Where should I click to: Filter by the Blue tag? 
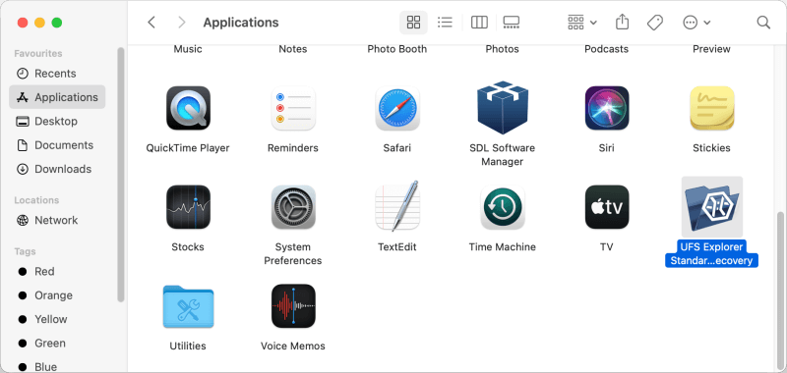pos(57,366)
